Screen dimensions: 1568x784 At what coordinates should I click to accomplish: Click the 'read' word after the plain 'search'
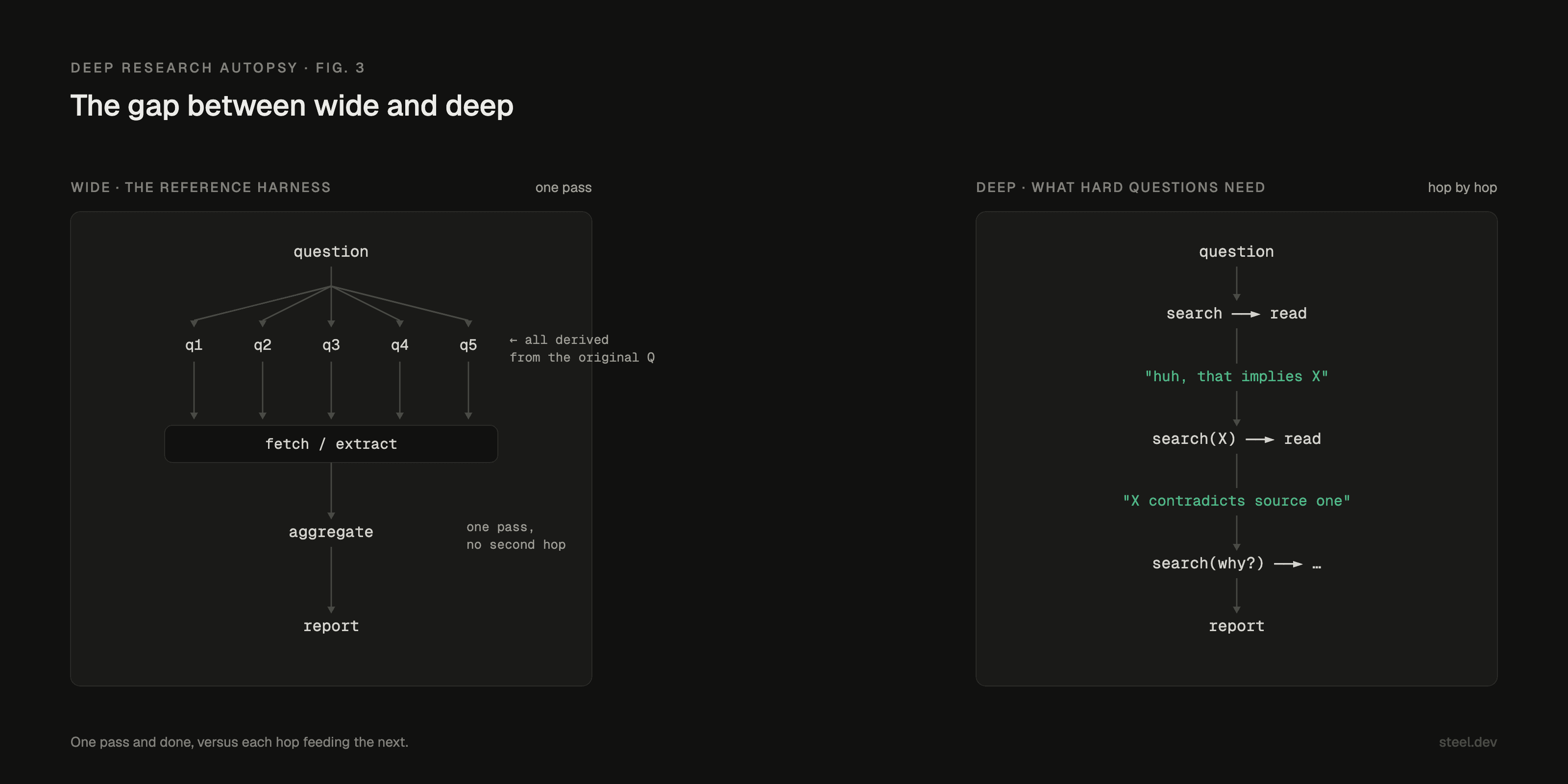(1288, 314)
